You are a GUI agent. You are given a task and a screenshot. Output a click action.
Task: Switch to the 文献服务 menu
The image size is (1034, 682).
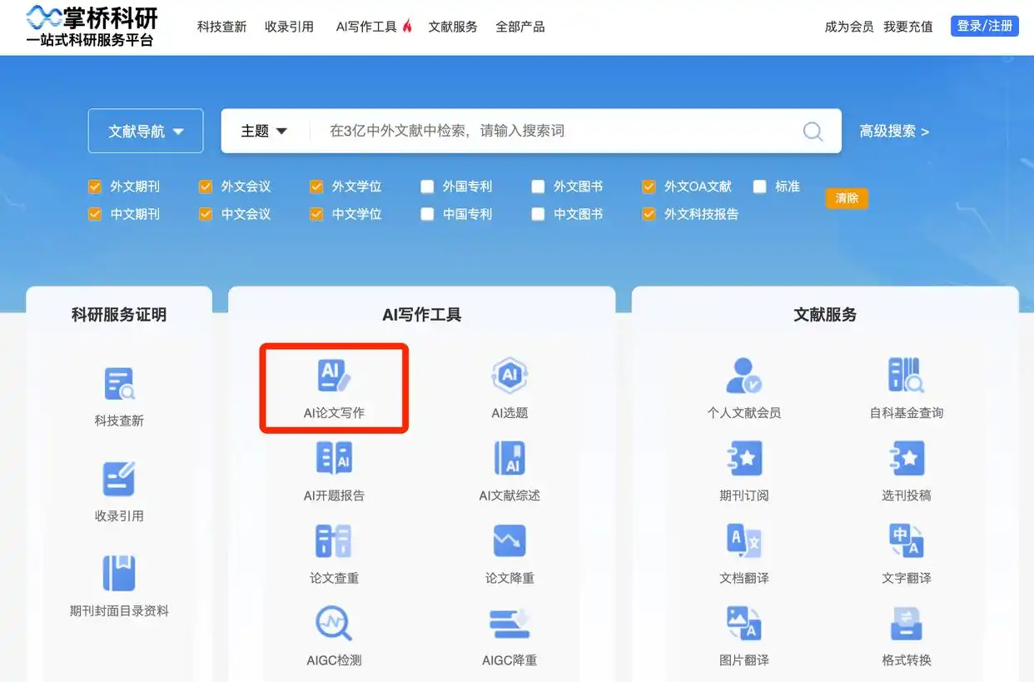453,26
